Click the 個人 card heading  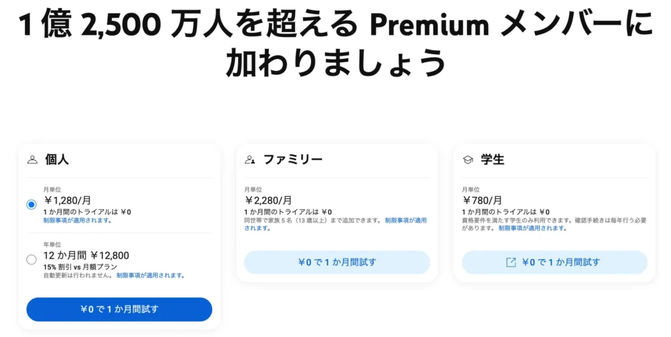click(56, 159)
